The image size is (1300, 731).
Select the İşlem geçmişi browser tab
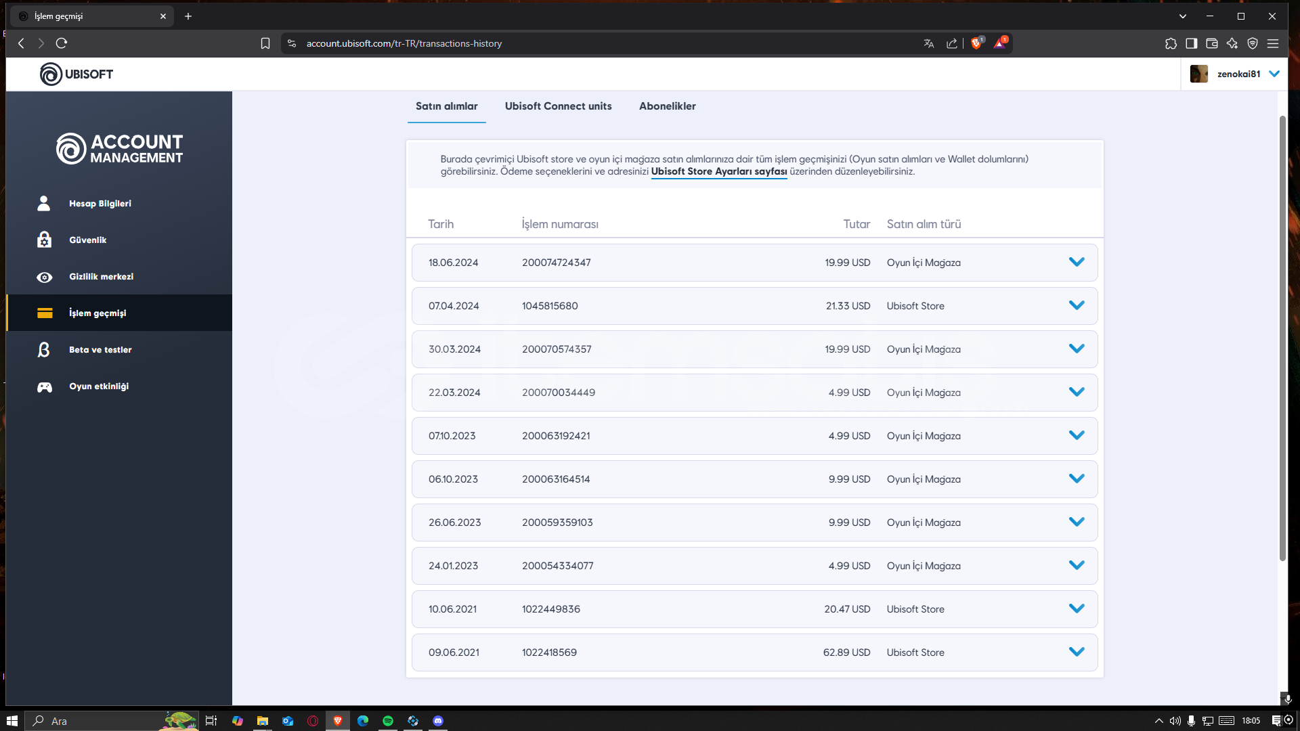pyautogui.click(x=93, y=16)
